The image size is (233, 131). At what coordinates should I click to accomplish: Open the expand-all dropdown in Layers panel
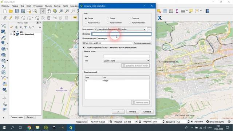pyautogui.click(x=33, y=27)
